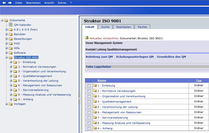Click the forward navigation arrow icon

pos(10,3)
